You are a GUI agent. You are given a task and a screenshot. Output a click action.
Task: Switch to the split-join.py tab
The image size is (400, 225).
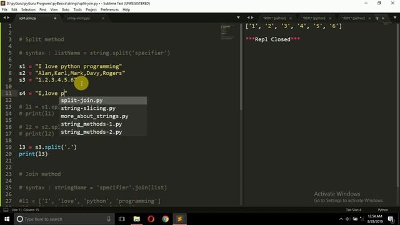(28, 18)
